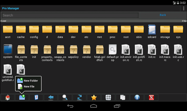187x111 pixels.
Task: Open the mnt folder
Action: click(x=99, y=32)
